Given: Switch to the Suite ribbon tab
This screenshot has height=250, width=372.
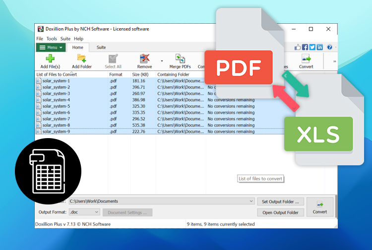Looking at the screenshot, I should pyautogui.click(x=101, y=48).
